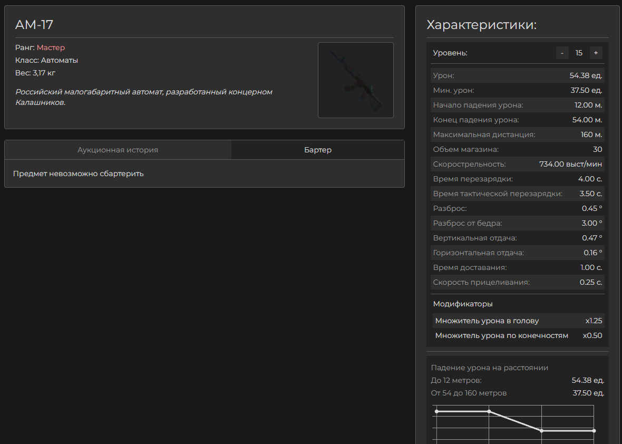The width and height of the screenshot is (622, 444).
Task: Click the Время тактической перезарядки: label
Action: (x=498, y=194)
